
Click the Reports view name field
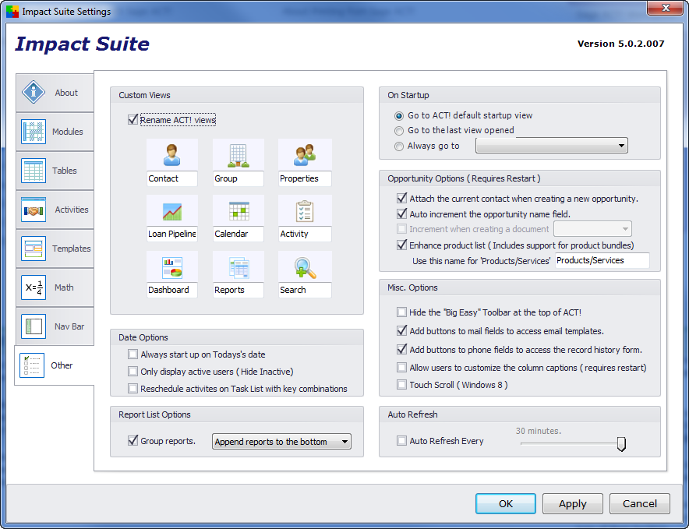click(238, 290)
